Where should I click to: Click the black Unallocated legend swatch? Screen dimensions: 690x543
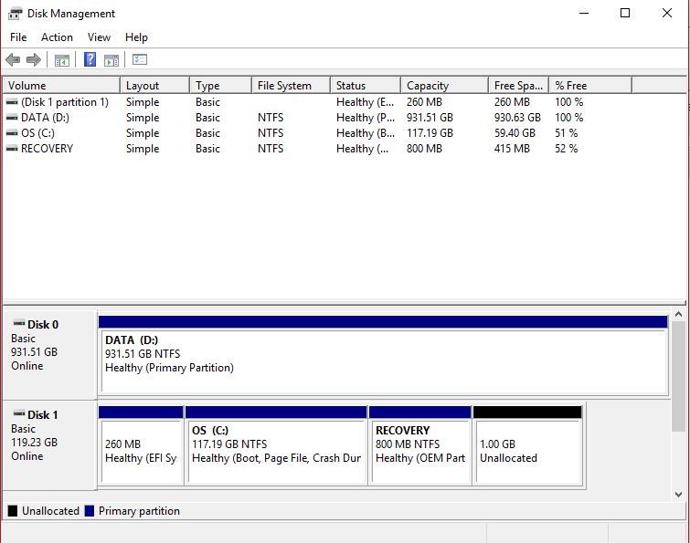click(13, 511)
